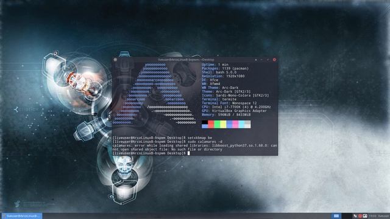The width and height of the screenshot is (390, 219).
Task: Click the ArcoLinux ASCII logo in terminal
Action: 154,94
